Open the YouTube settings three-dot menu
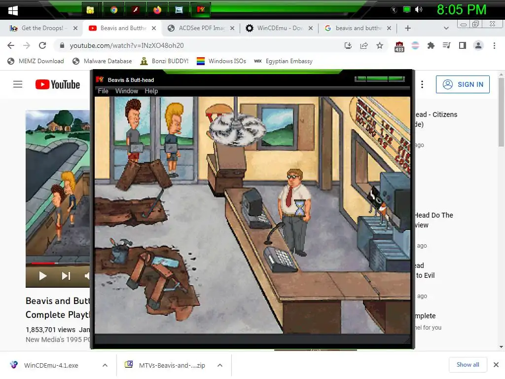Screen dimensions: 505x379 tap(422, 84)
